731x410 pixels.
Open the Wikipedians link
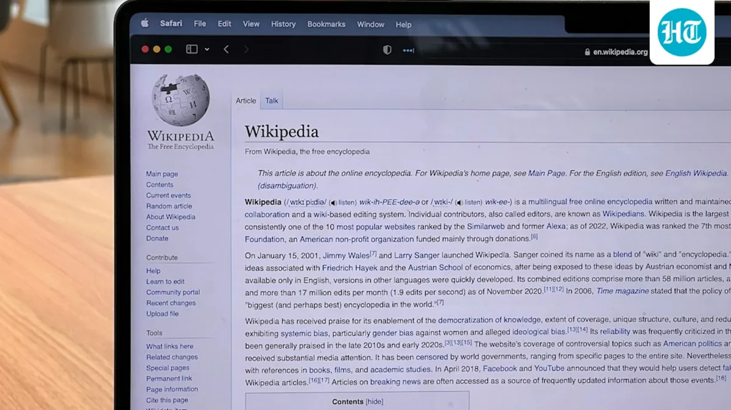(x=624, y=214)
